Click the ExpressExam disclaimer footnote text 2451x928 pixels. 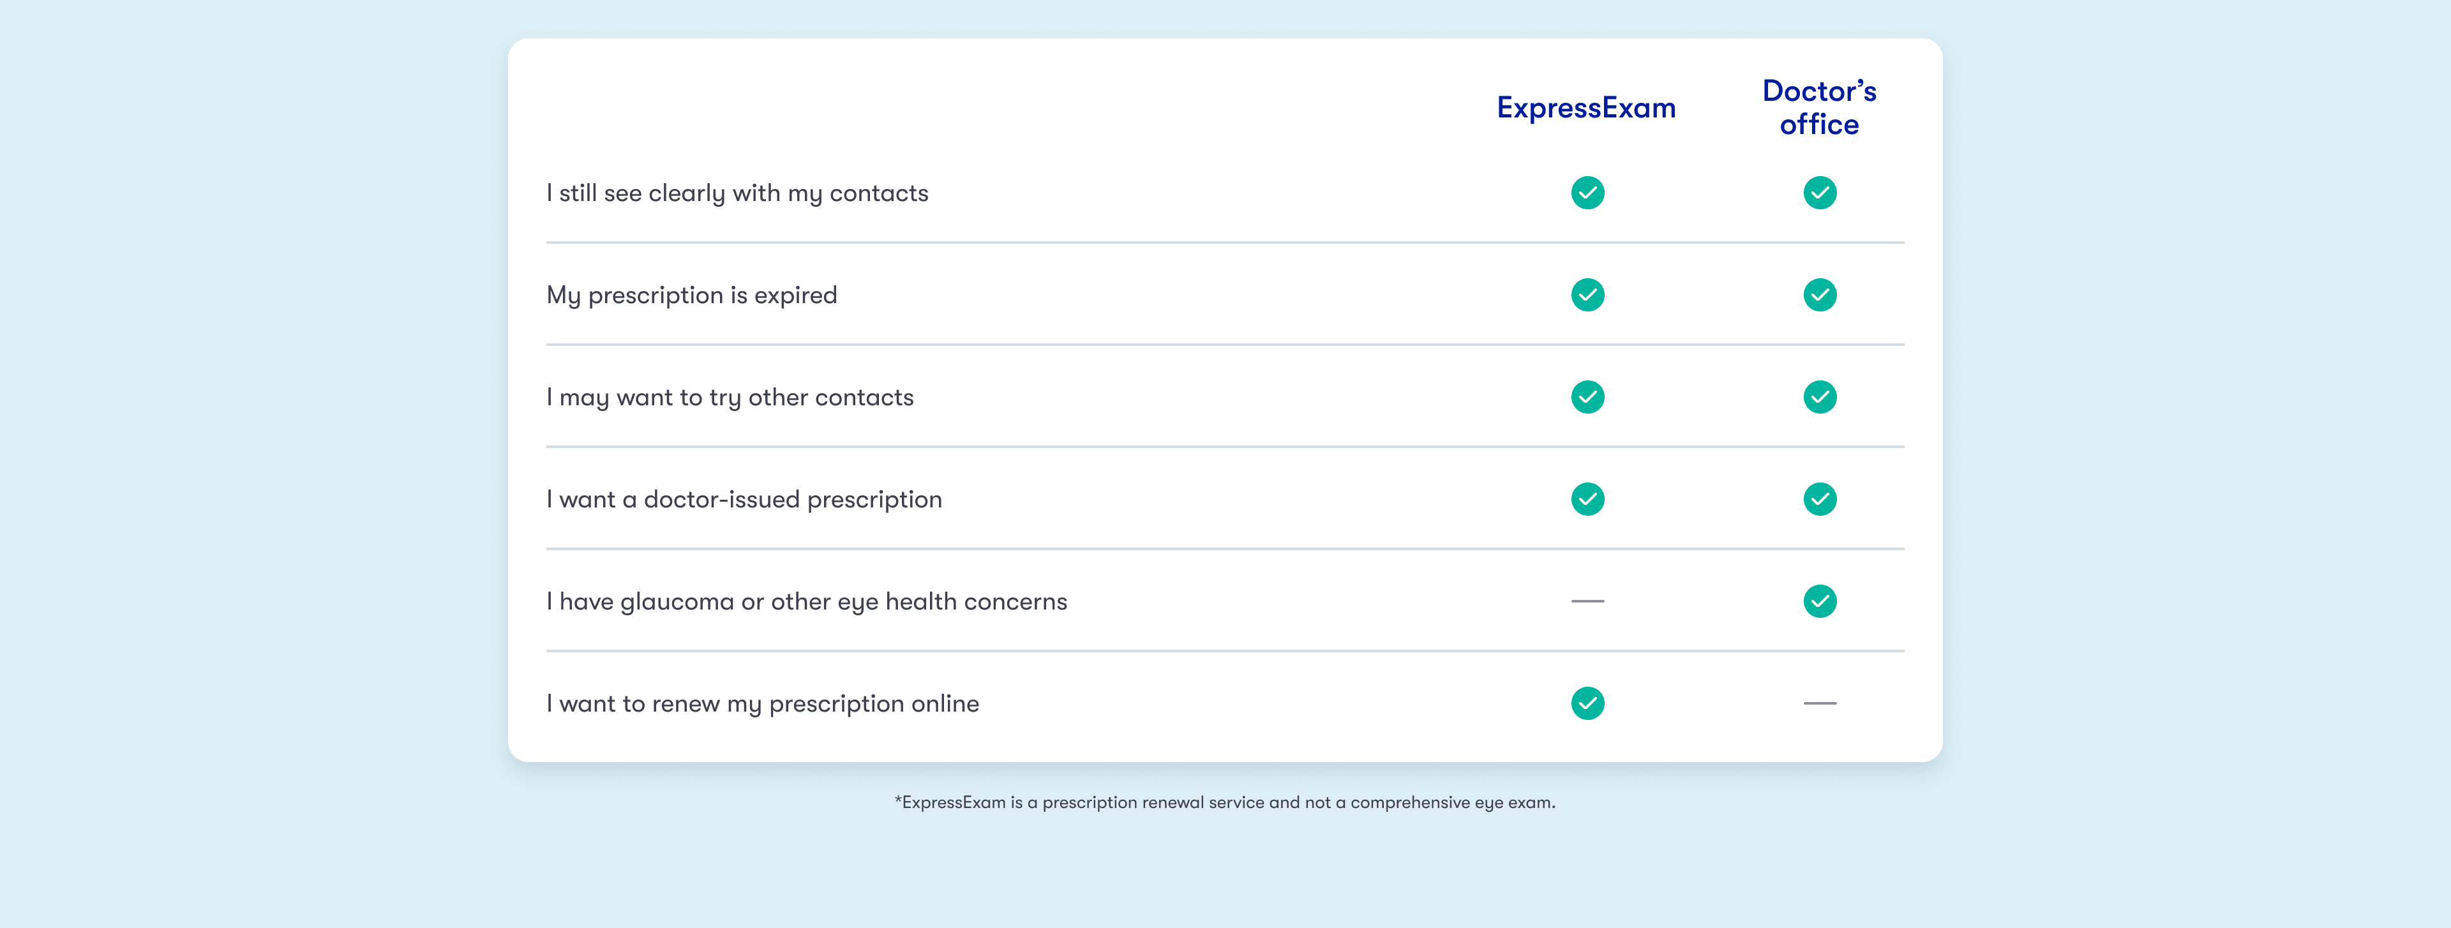point(1225,802)
